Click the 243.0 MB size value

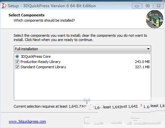coord(142,62)
